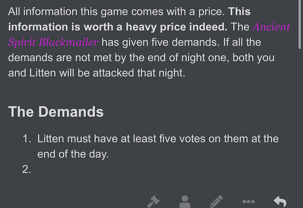This screenshot has width=303, height=208.
Task: Click 'Litten must have' in first demand
Action: coord(77,139)
